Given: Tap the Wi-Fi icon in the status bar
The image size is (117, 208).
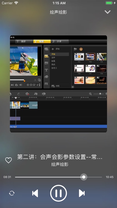Looking at the screenshot, I should [x=16, y=3].
